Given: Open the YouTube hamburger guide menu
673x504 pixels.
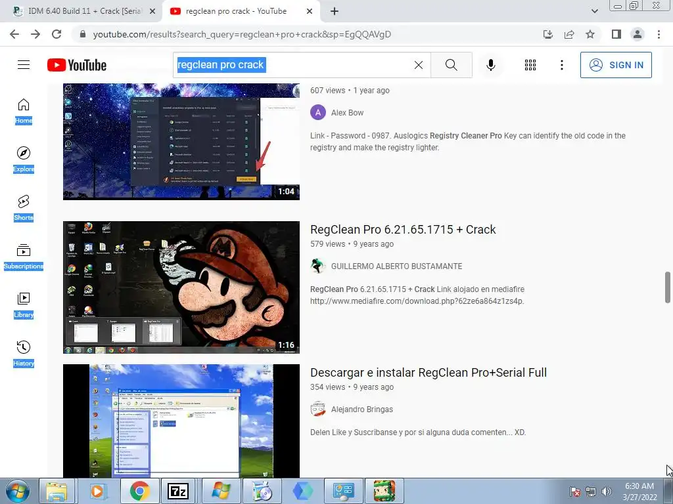Looking at the screenshot, I should pos(24,65).
